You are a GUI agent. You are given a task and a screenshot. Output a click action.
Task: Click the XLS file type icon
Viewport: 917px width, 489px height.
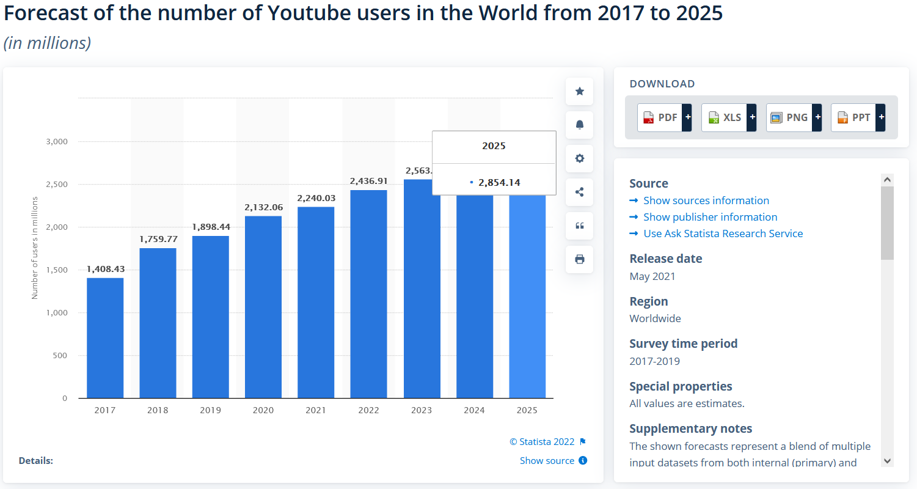coord(713,118)
